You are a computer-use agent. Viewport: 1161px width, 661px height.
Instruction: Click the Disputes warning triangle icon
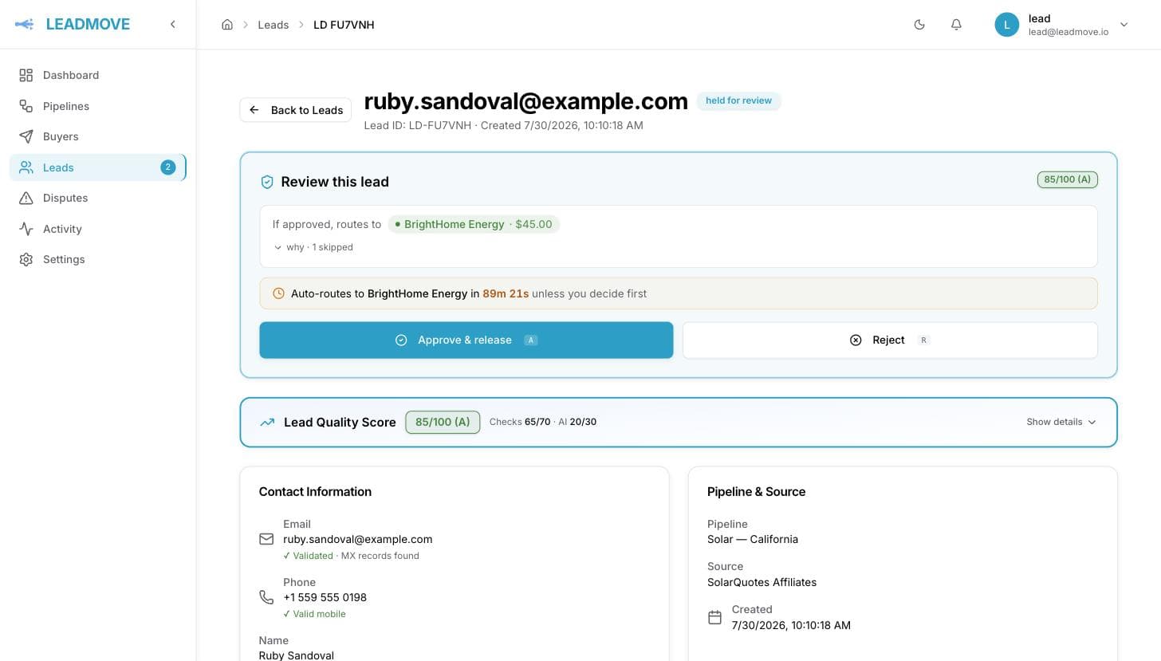click(26, 198)
